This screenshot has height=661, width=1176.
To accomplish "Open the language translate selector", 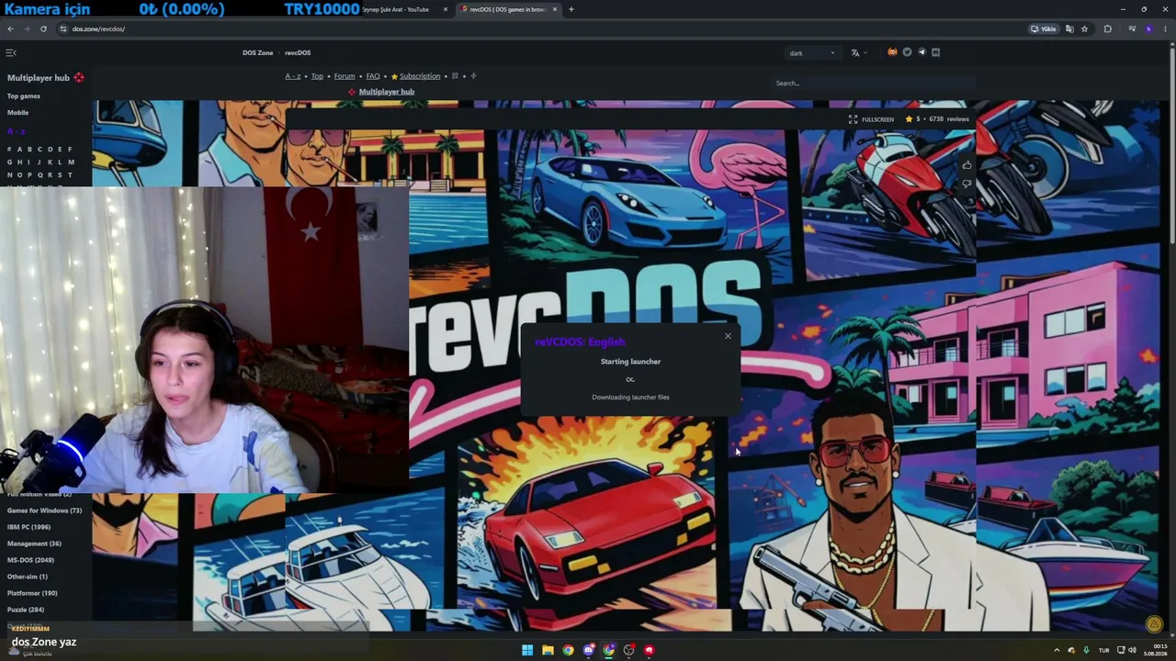I will [857, 53].
